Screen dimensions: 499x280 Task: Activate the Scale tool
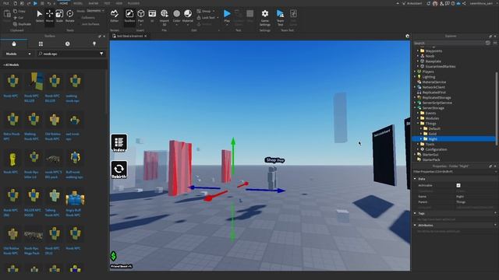pyautogui.click(x=59, y=16)
